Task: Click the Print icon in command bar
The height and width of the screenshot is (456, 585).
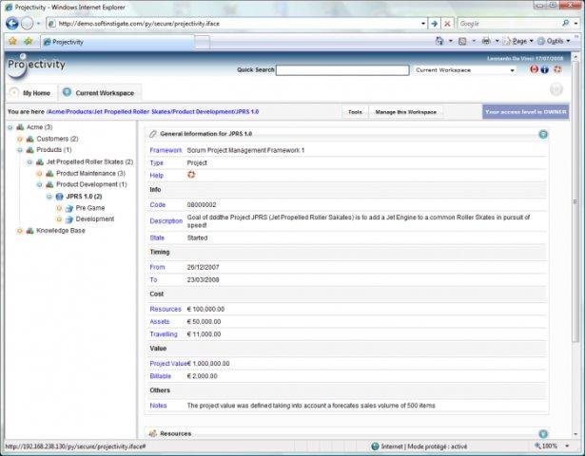Action: coord(486,41)
